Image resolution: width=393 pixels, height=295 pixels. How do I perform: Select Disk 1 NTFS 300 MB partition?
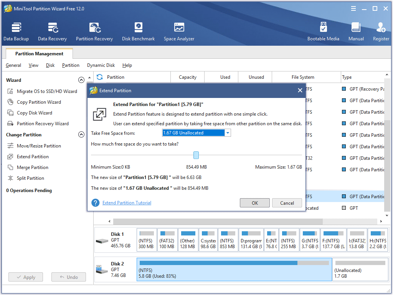pos(147,240)
